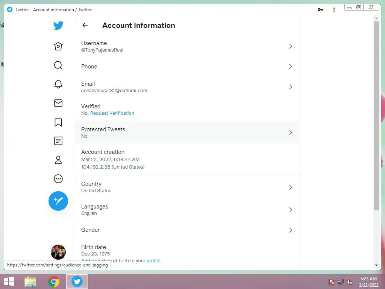Click the account avatar photo in sidebar
This screenshot has height=289, width=385.
58,252
